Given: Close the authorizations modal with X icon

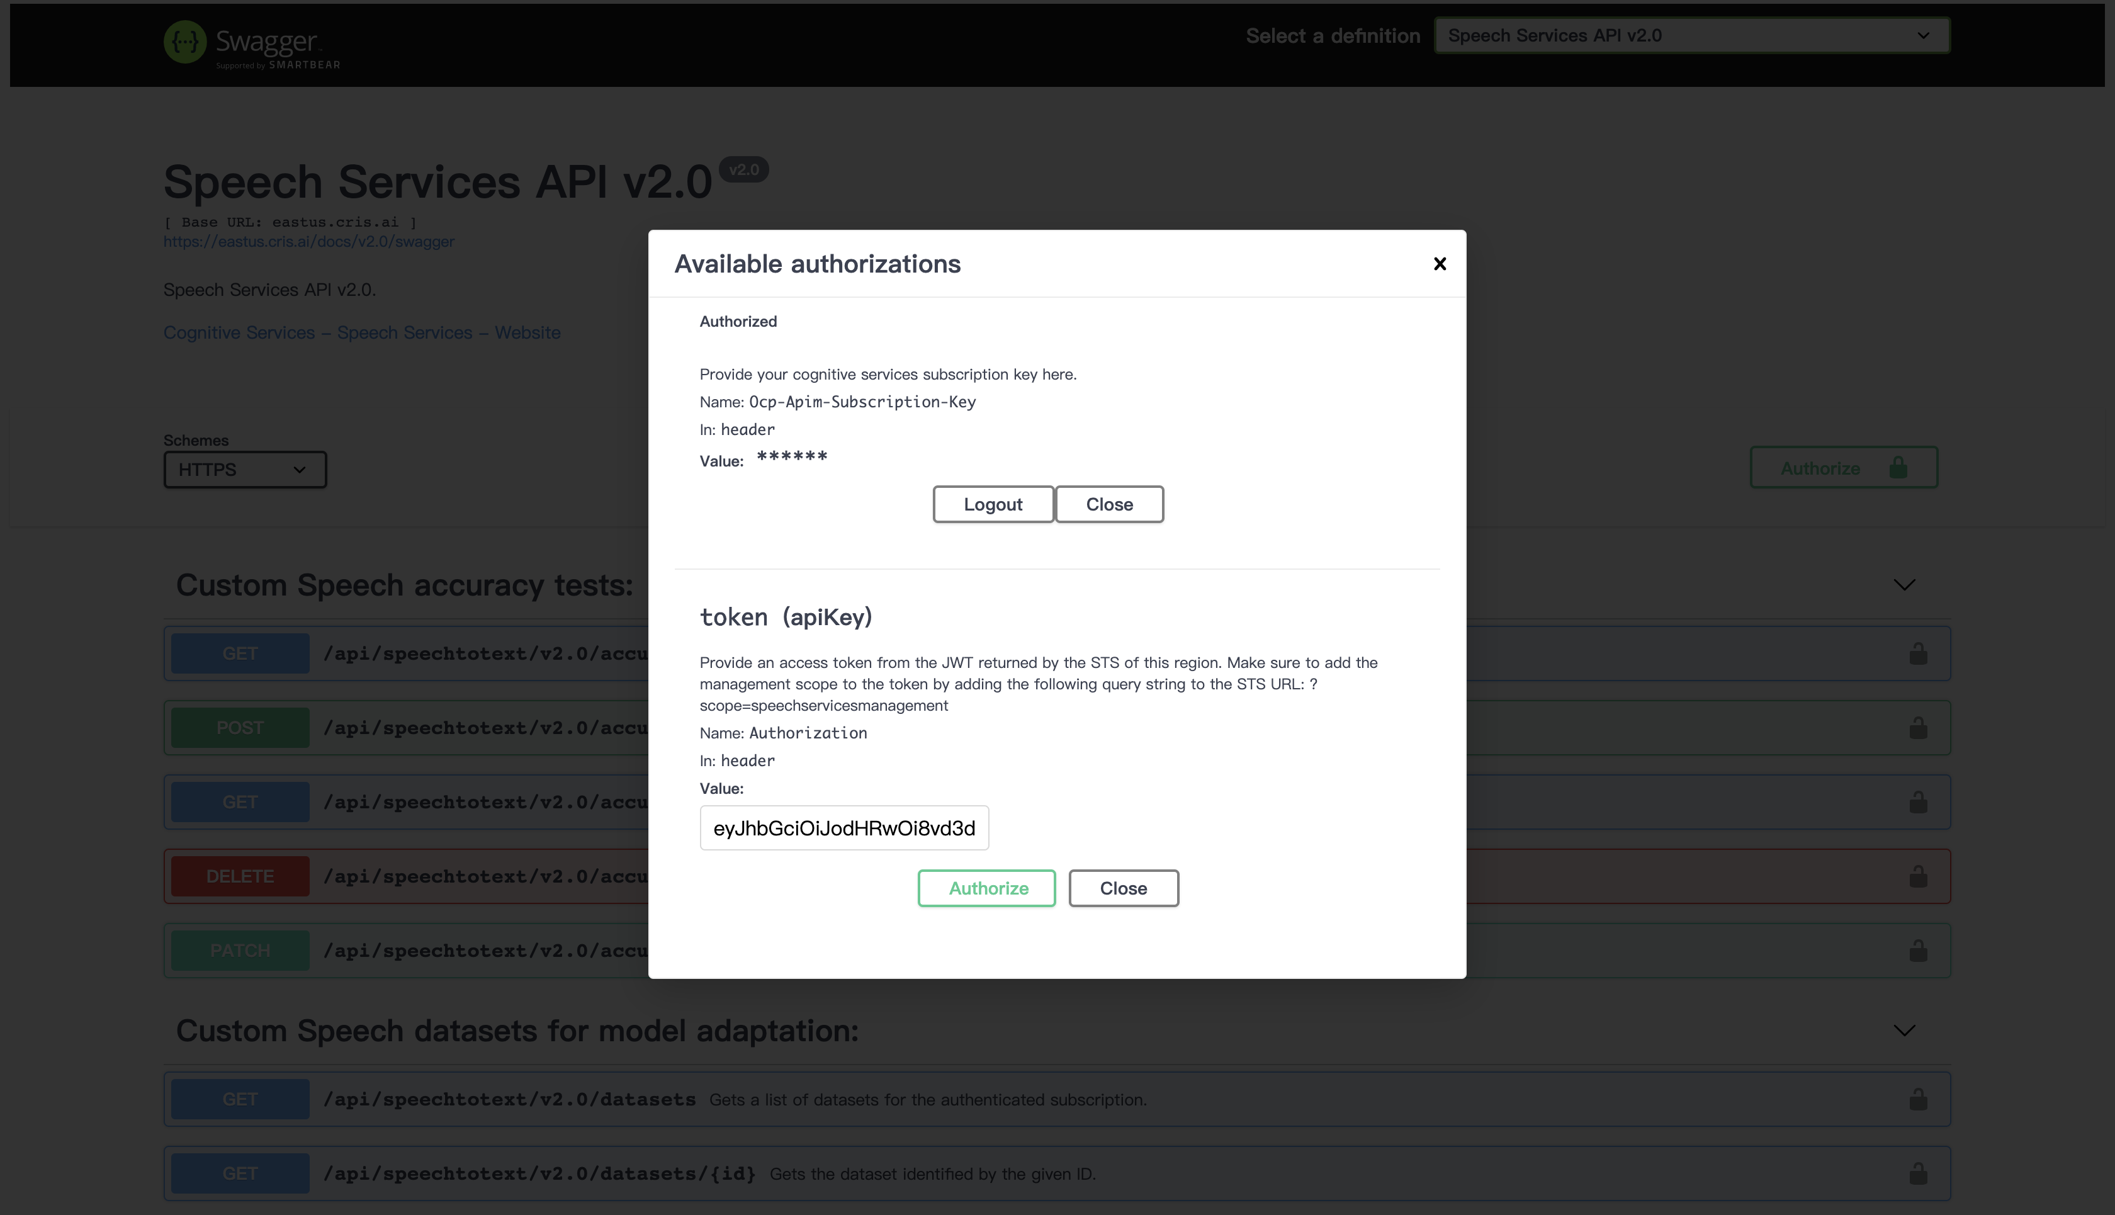Looking at the screenshot, I should click(x=1439, y=264).
